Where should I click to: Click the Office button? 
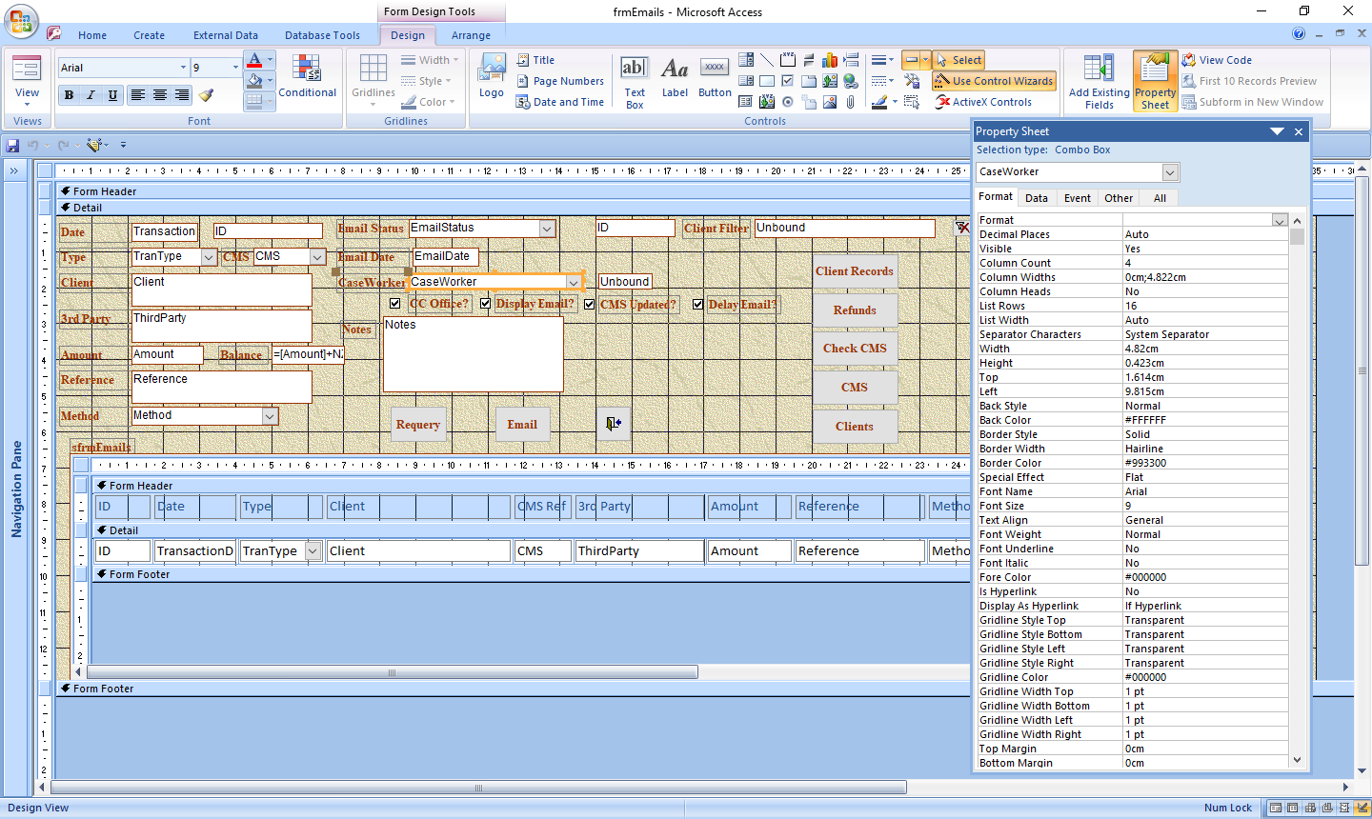coord(22,21)
